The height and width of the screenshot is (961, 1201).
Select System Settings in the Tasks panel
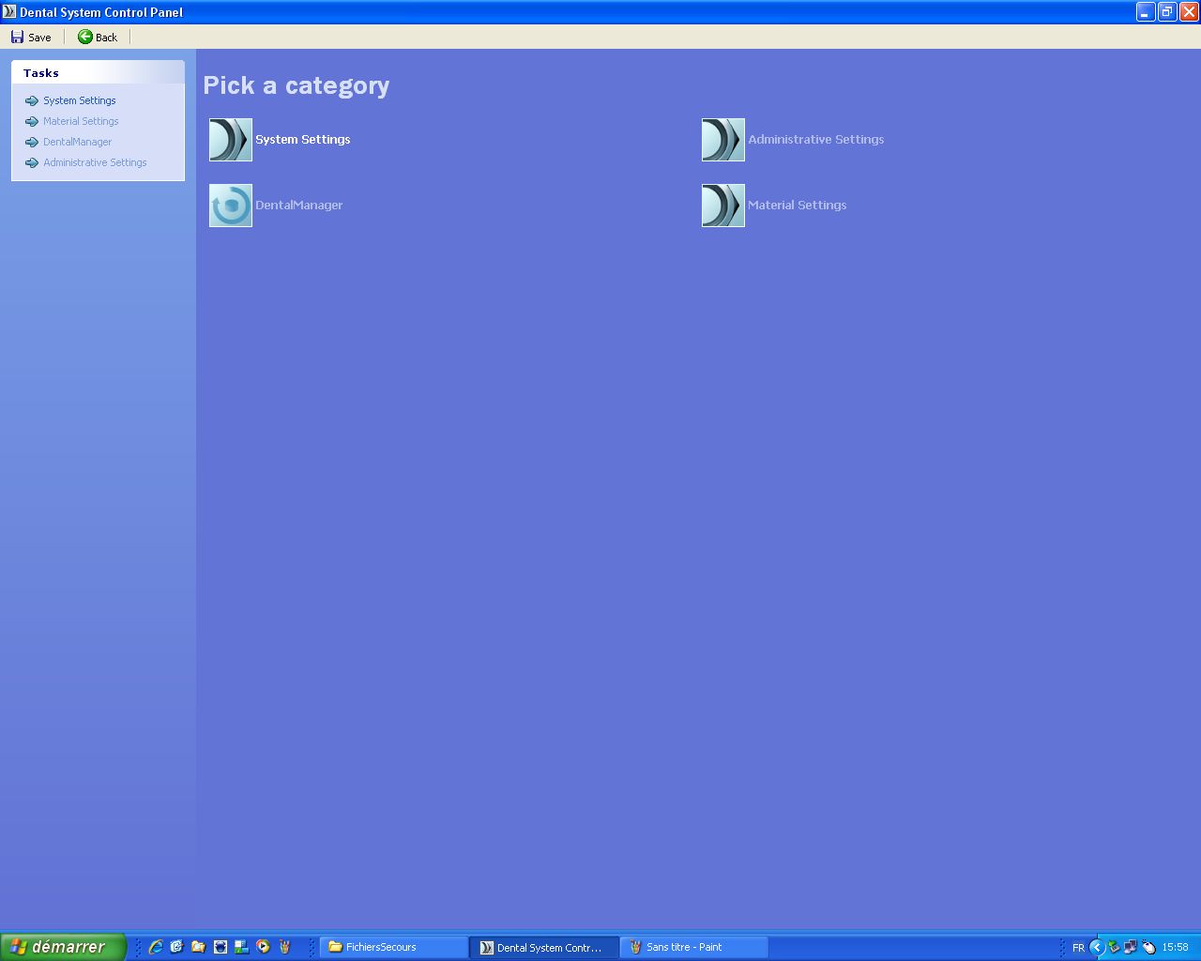80,100
